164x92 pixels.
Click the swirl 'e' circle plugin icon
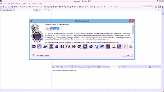tap(68, 47)
